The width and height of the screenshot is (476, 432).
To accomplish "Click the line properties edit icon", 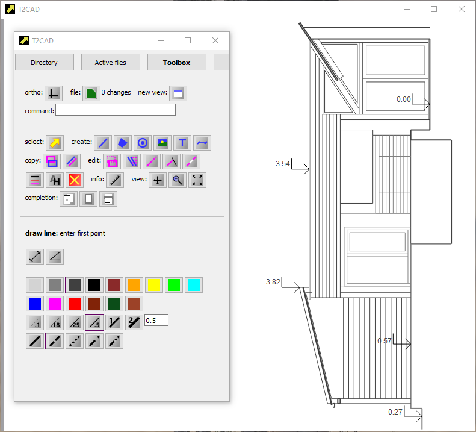I will [35, 180].
